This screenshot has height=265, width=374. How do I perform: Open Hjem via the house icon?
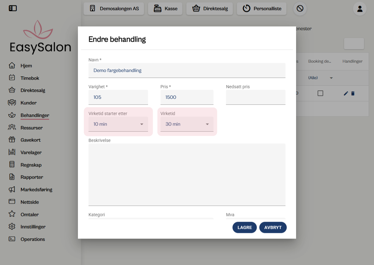tap(12, 65)
